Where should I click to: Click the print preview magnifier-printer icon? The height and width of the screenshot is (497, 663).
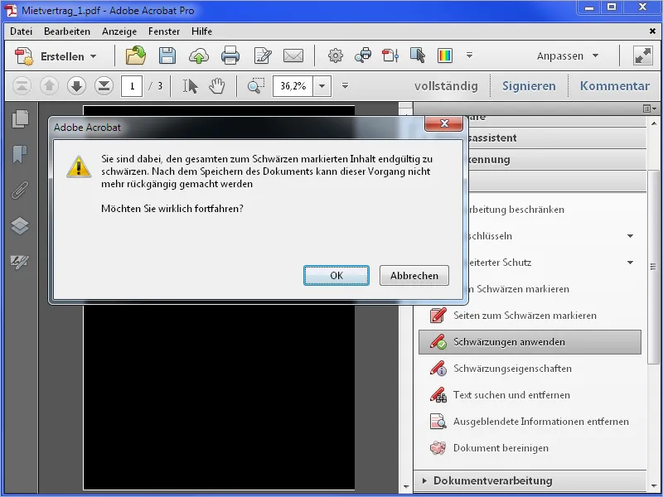pyautogui.click(x=363, y=55)
